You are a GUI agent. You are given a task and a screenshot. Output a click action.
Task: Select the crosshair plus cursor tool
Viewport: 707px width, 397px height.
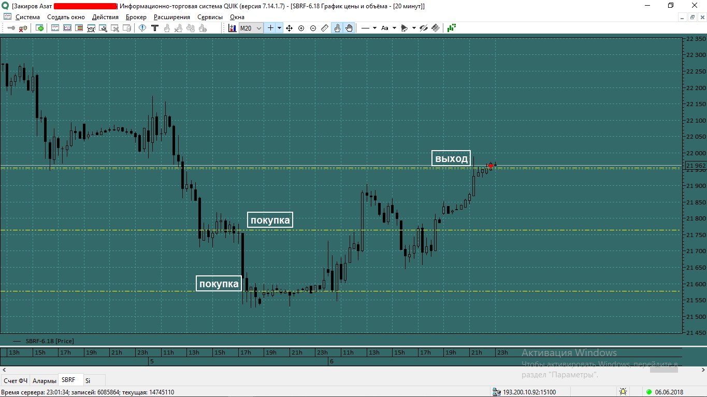coord(270,28)
